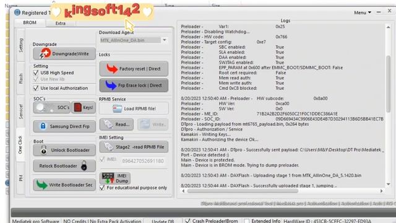Image resolution: width=396 pixels, height=223 pixels.
Task: Toggle the IMEI checkbox
Action: [x=102, y=159]
